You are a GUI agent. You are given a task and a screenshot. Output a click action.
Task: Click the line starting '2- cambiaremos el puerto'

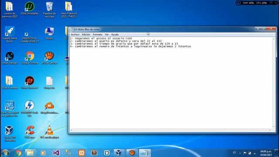click(x=116, y=41)
